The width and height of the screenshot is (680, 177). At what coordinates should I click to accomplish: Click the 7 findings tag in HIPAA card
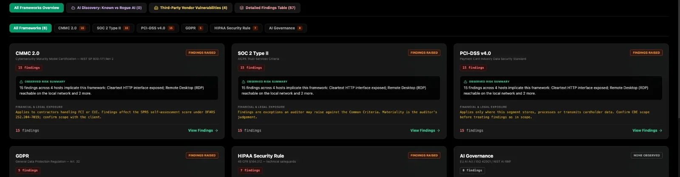250,170
